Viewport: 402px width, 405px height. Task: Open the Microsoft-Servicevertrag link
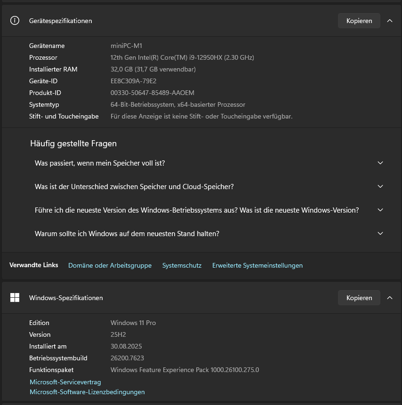pos(65,382)
